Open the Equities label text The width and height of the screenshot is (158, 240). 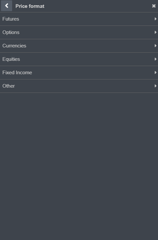(11, 59)
